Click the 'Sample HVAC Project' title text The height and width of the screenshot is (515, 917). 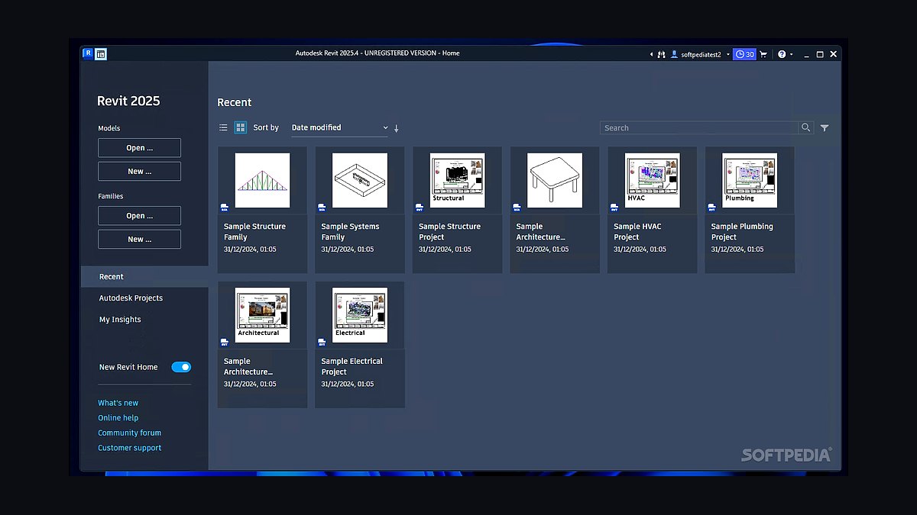click(637, 232)
